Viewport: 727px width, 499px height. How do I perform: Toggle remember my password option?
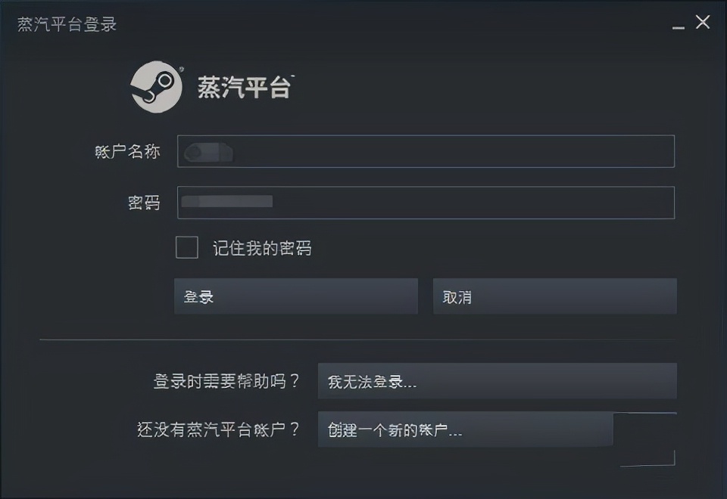click(186, 247)
